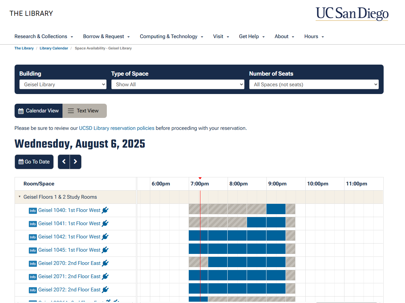Click the Wednesday, August 6, 2025 heading

80,144
